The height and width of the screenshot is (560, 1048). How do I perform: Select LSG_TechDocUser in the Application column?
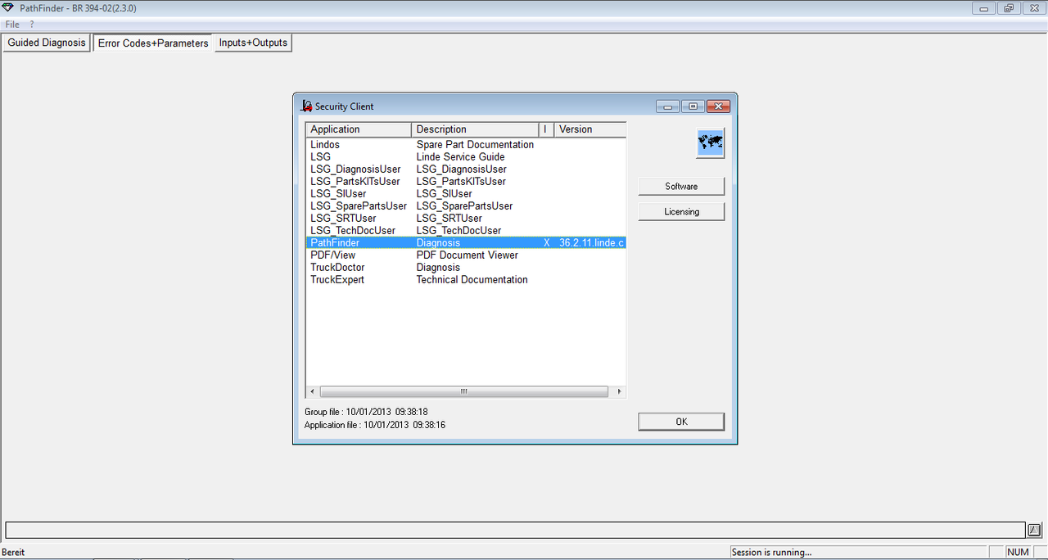coord(353,230)
